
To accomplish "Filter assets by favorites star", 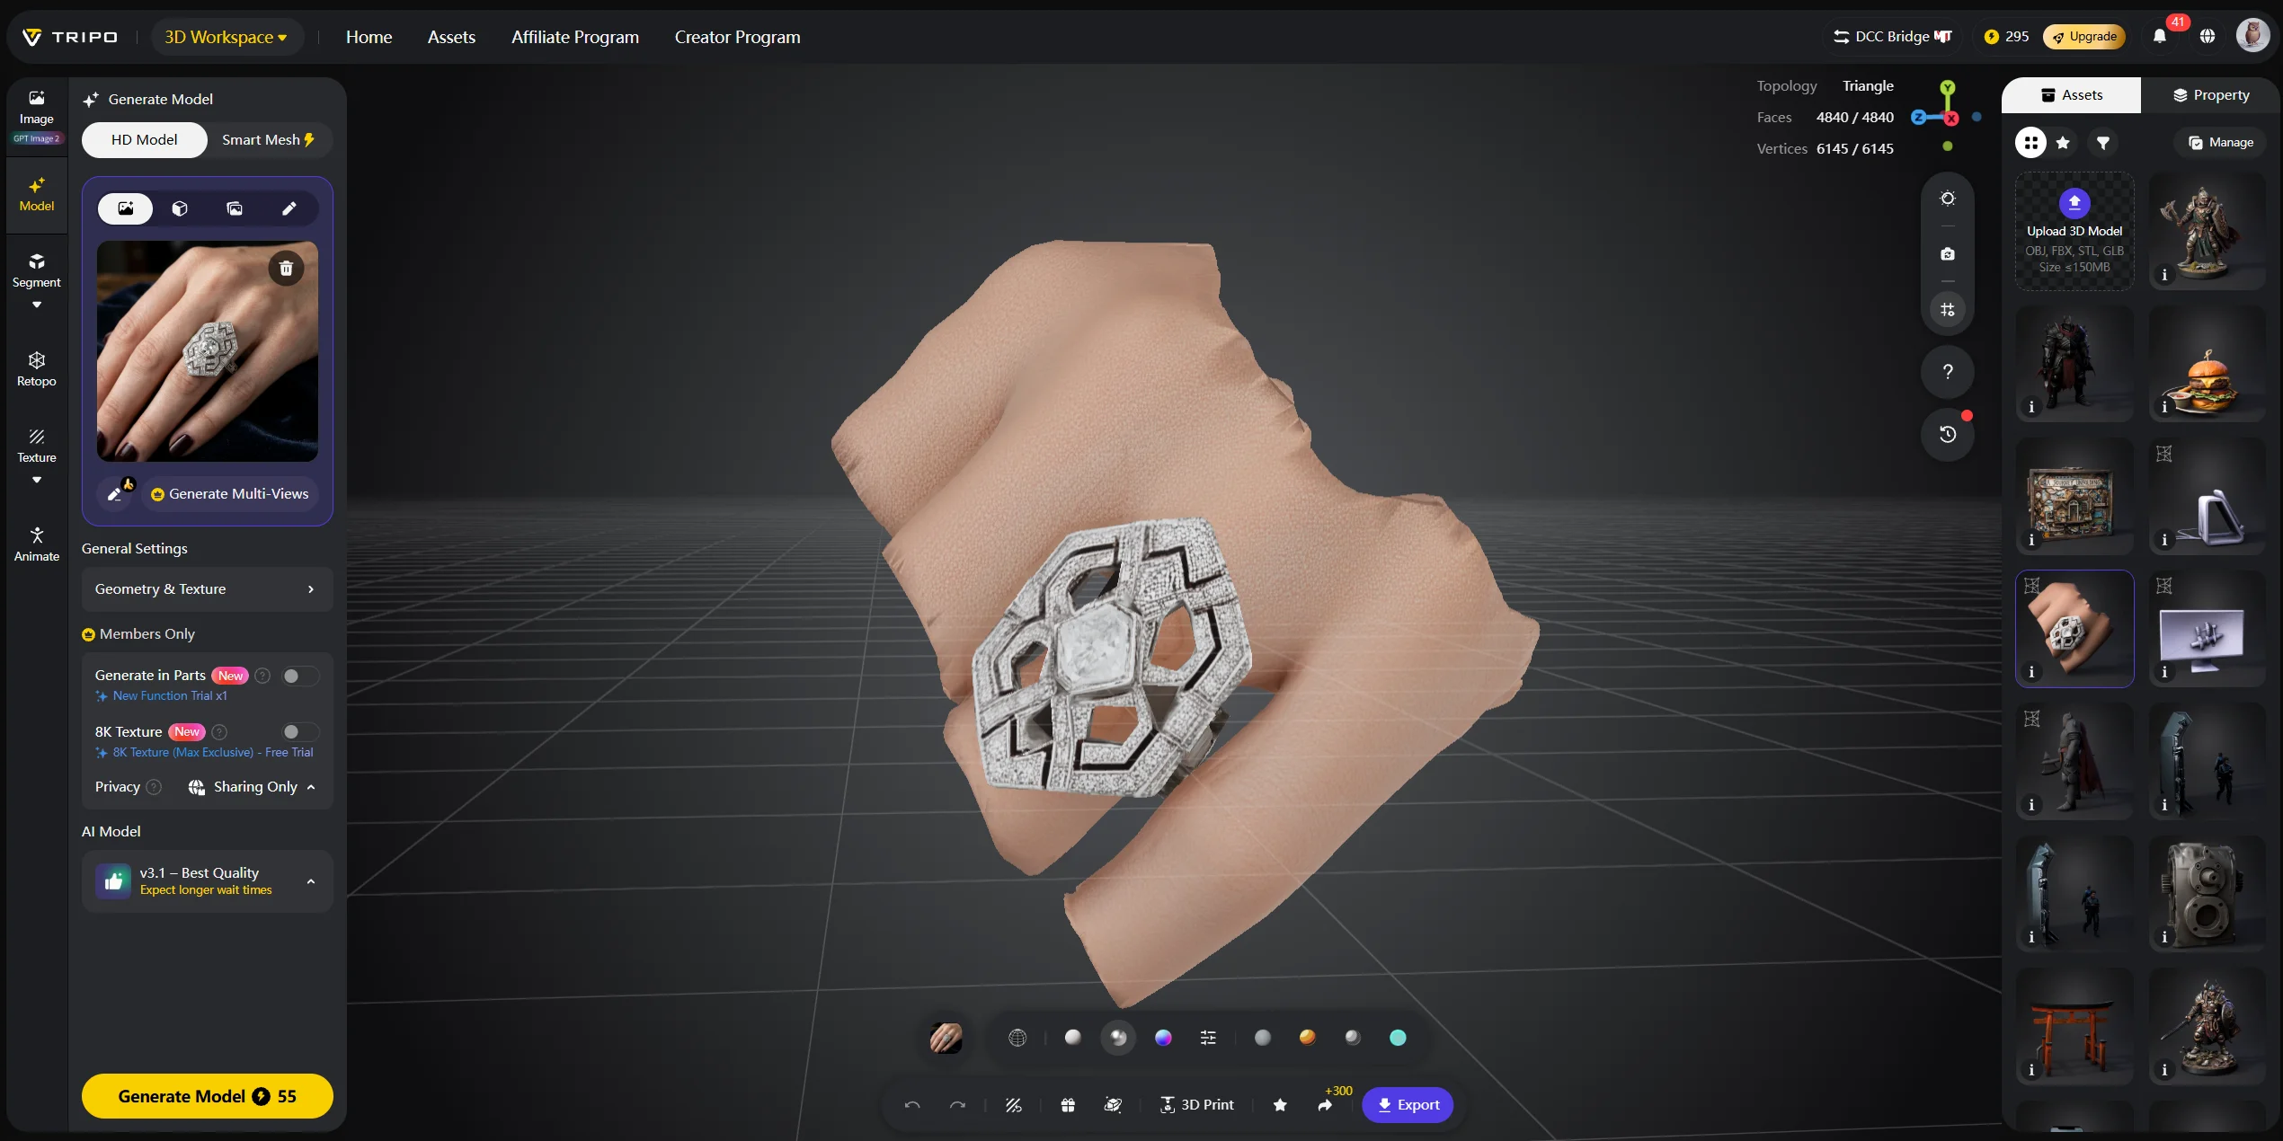I will [x=2063, y=142].
